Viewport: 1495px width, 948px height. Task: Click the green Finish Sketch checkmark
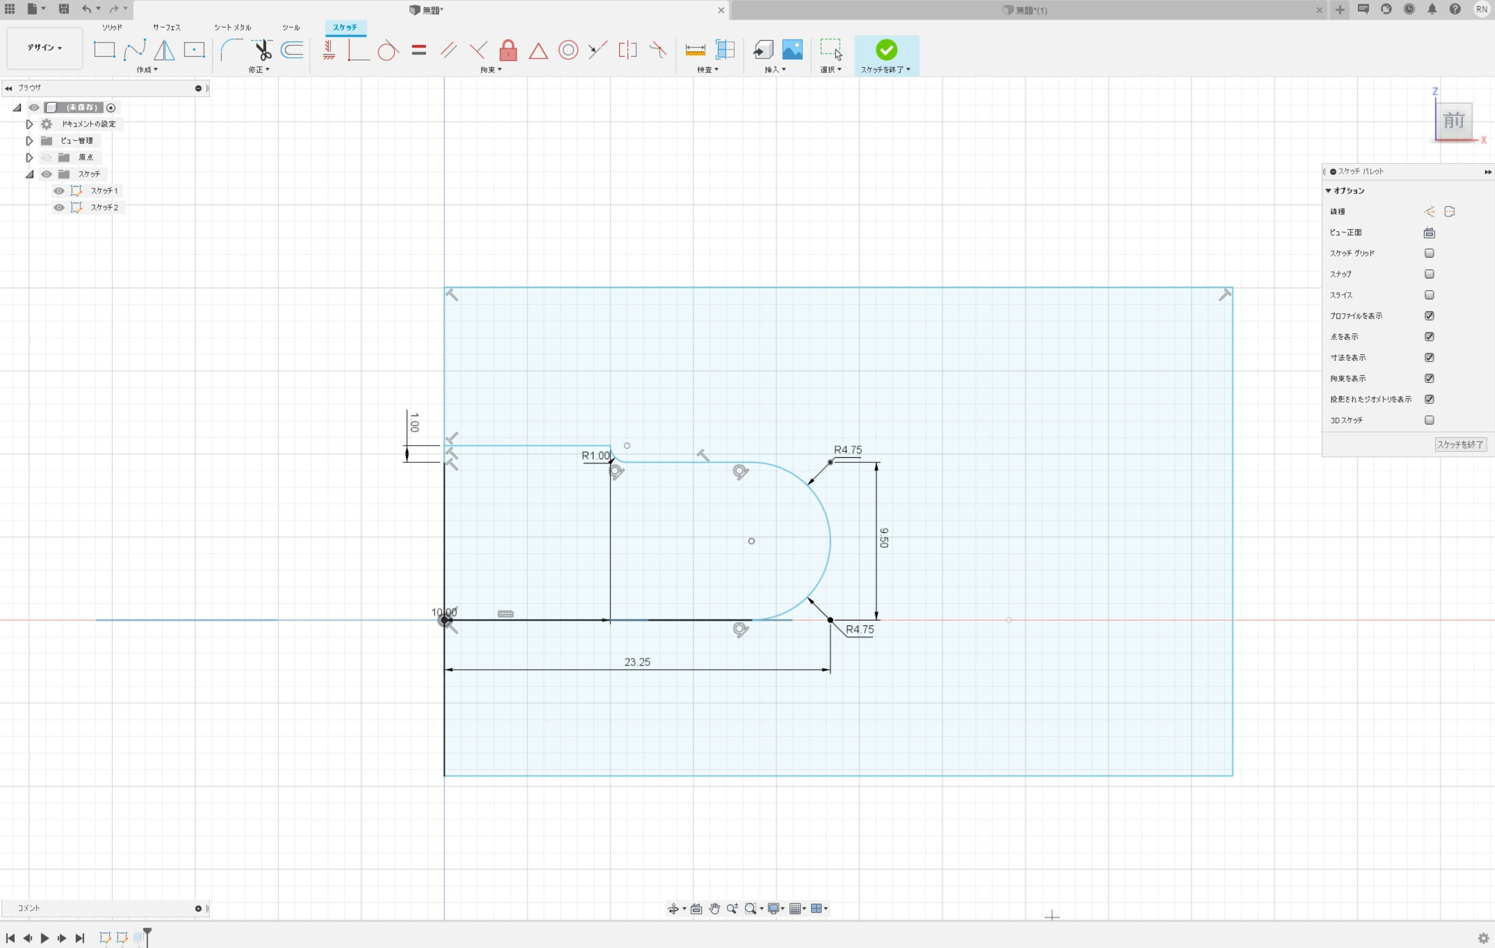click(886, 50)
